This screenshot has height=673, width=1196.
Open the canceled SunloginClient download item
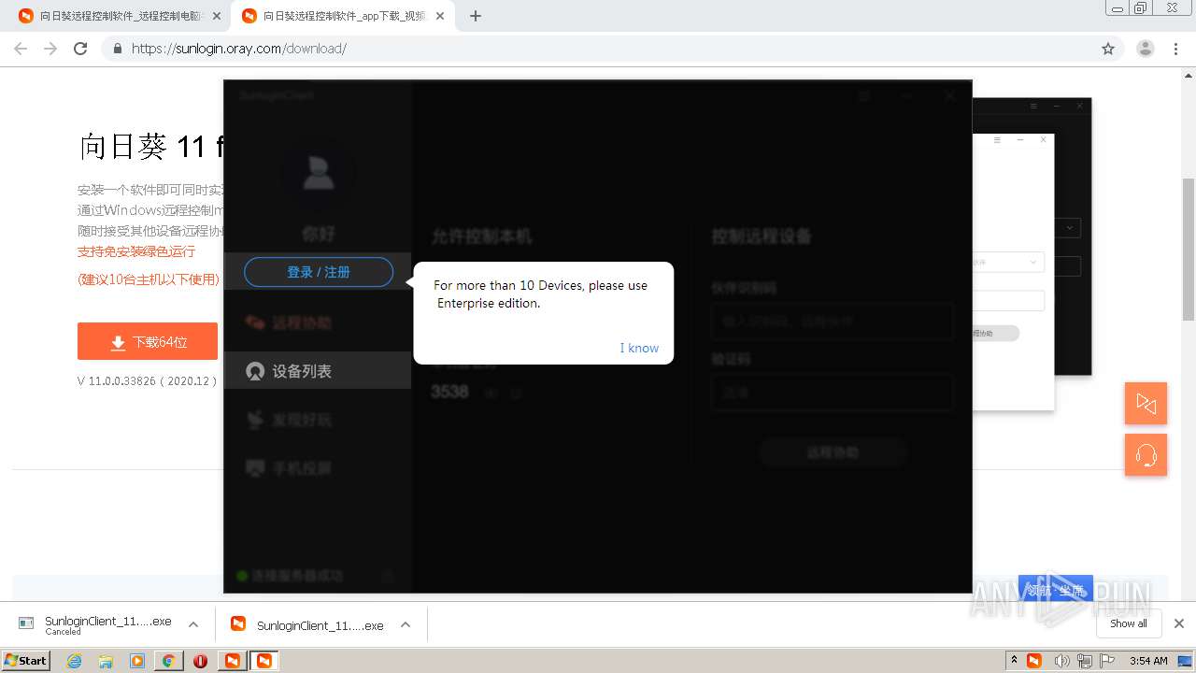(x=95, y=624)
